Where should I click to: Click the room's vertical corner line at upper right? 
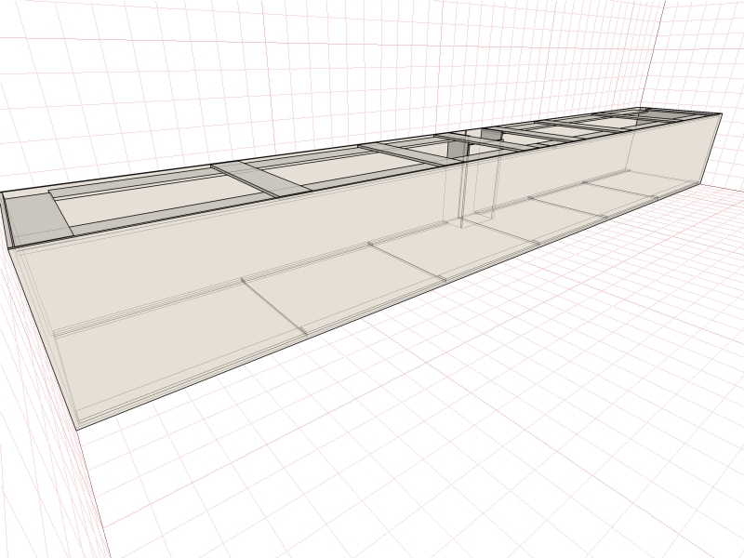(x=661, y=46)
